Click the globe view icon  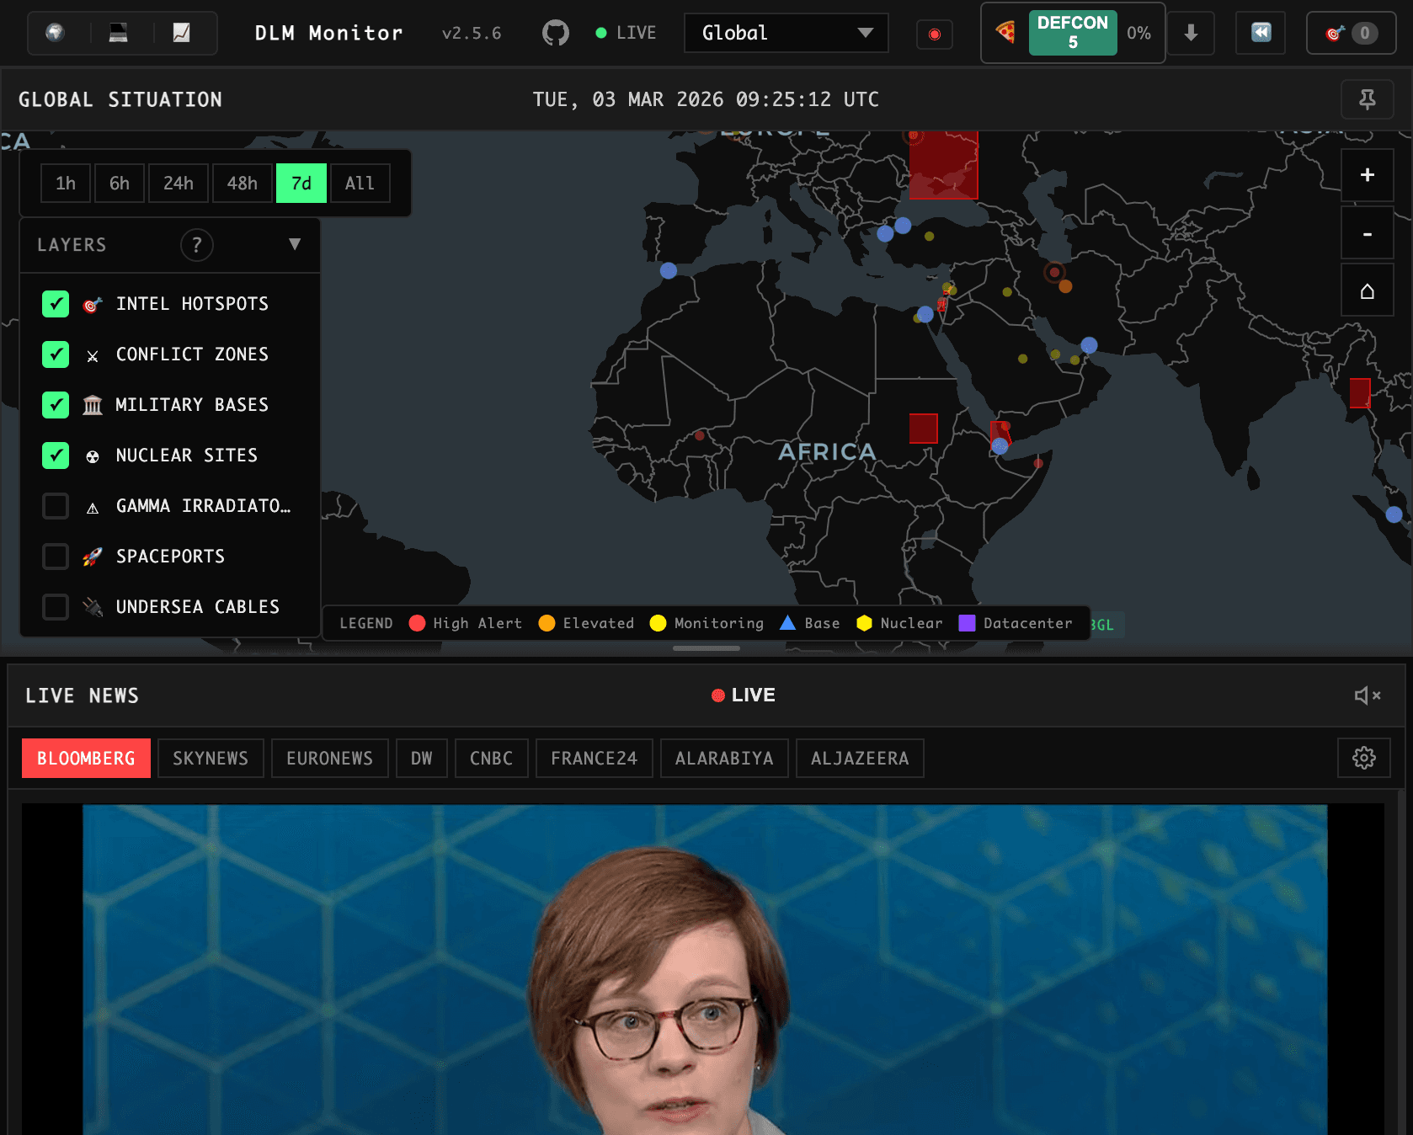pyautogui.click(x=55, y=33)
